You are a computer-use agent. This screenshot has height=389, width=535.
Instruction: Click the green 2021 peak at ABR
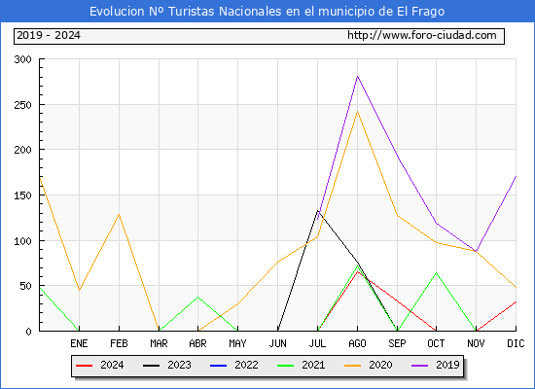197,298
